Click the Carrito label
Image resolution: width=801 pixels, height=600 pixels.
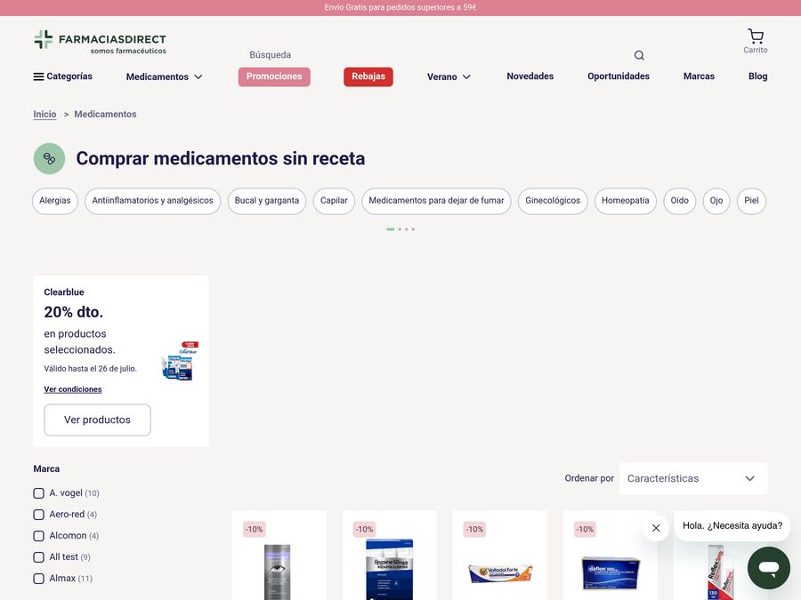coord(755,50)
